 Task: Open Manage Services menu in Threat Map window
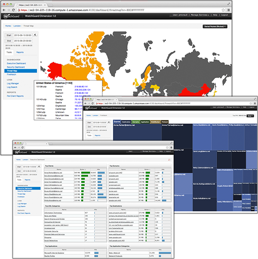(200, 15)
